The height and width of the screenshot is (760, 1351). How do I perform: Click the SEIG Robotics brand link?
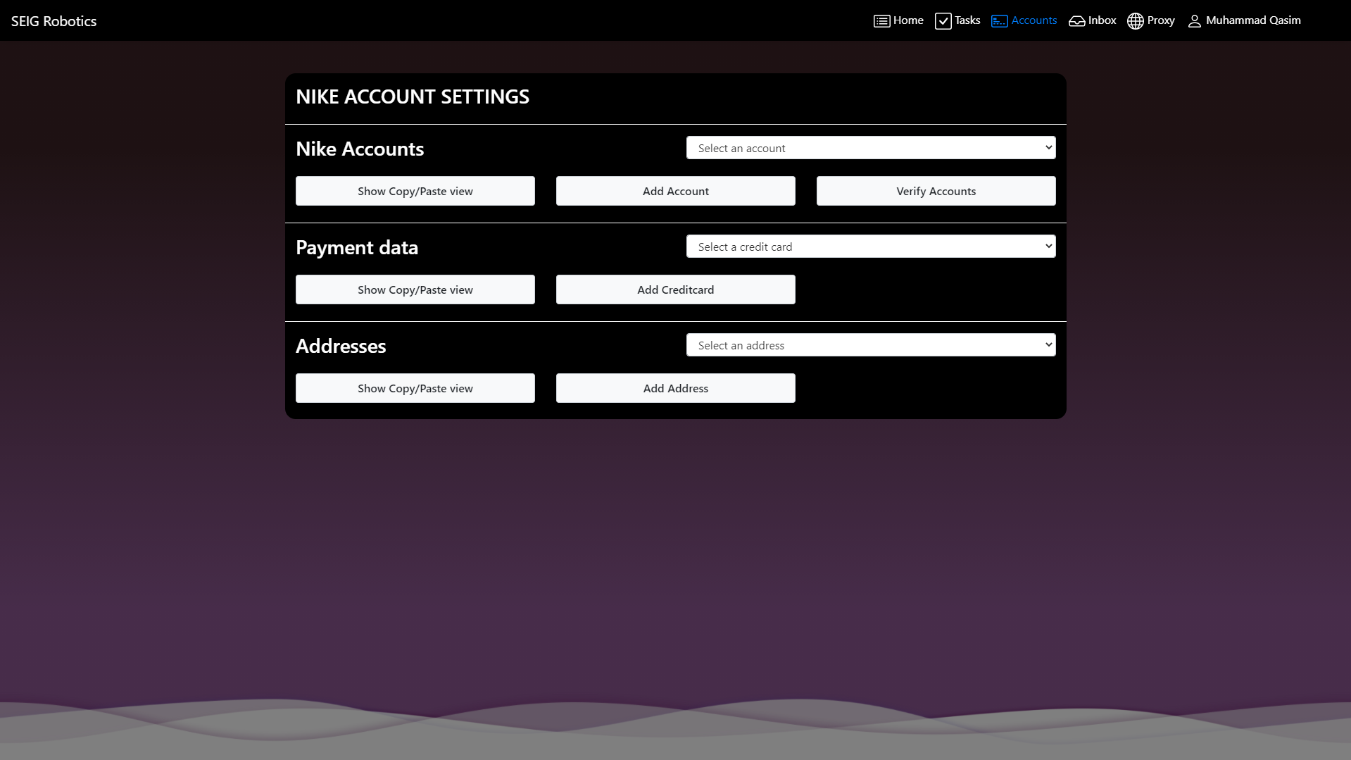click(x=54, y=21)
